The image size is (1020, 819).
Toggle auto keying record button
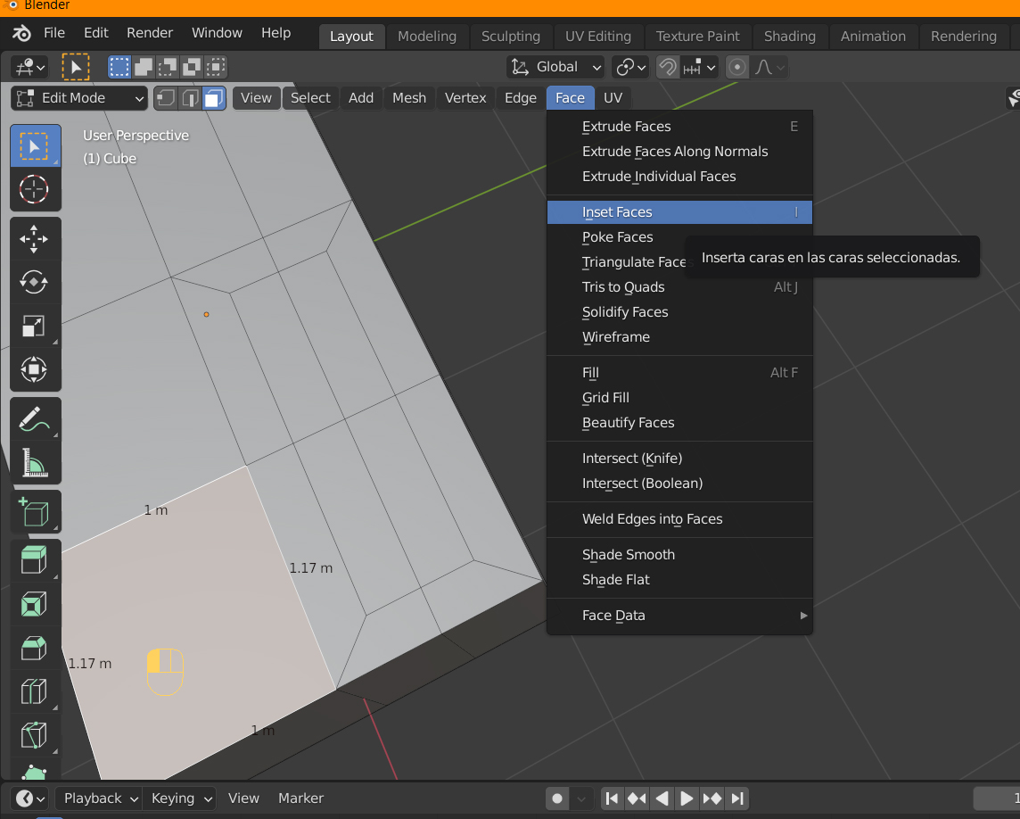557,798
